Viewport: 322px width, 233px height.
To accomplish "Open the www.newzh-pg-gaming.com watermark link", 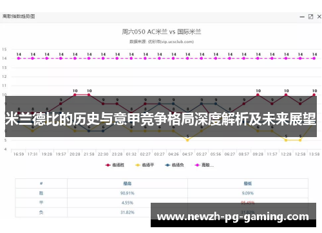I will [233, 217].
